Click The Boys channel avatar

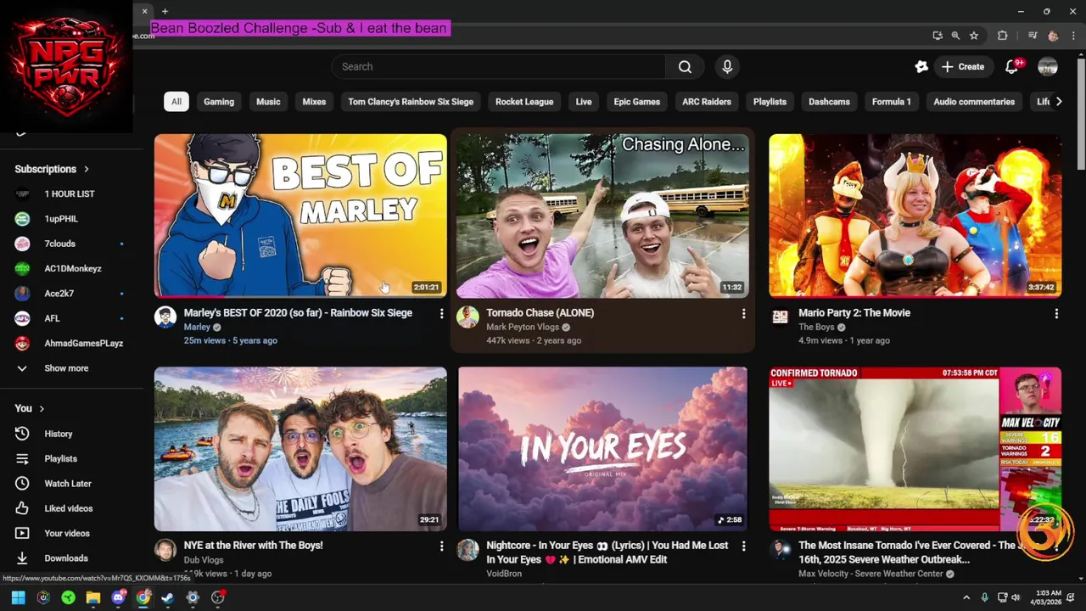(780, 317)
